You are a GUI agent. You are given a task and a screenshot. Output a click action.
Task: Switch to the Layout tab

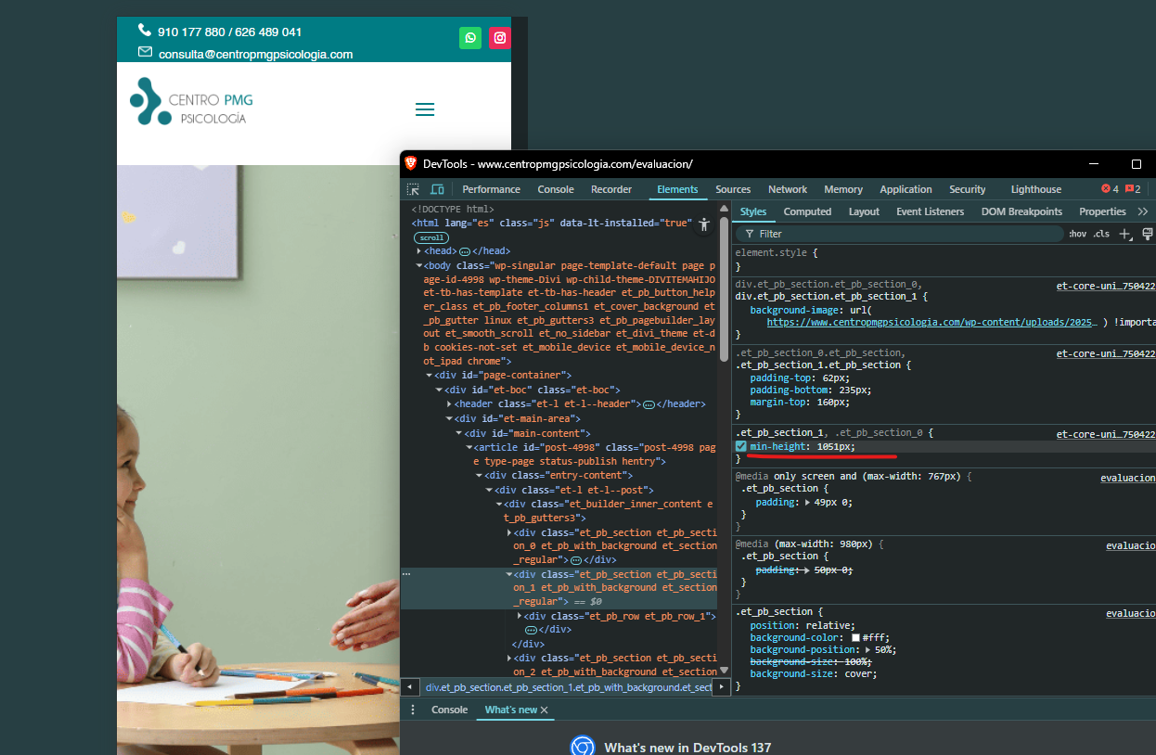point(864,211)
